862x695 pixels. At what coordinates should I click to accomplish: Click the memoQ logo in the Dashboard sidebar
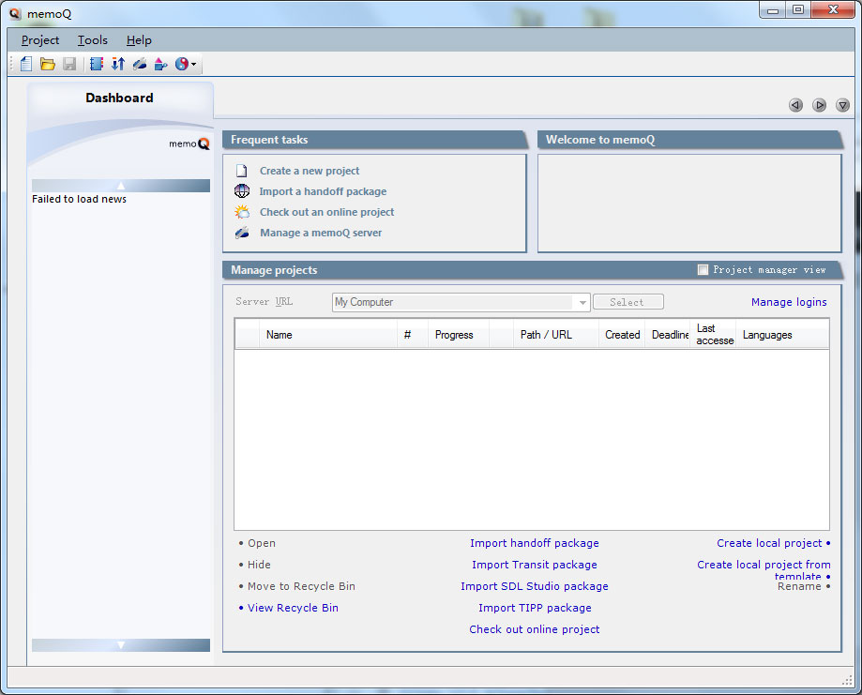188,144
